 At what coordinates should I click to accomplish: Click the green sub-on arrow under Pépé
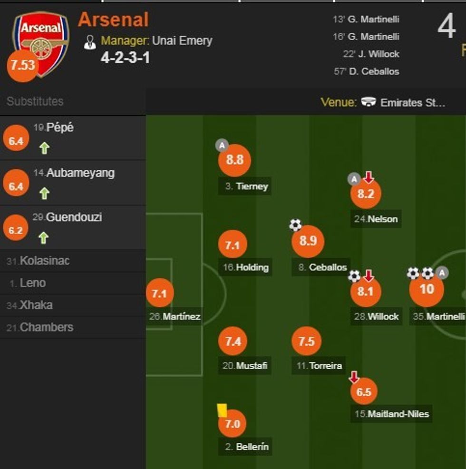click(44, 148)
